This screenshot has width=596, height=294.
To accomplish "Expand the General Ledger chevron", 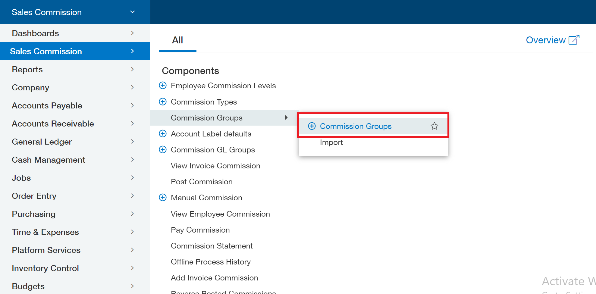I will coord(132,142).
